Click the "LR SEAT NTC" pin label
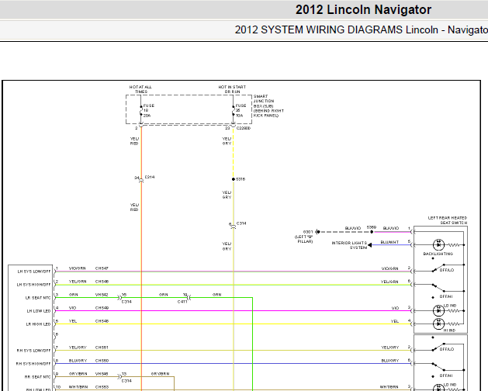This screenshot has width=488, height=391. click(x=38, y=298)
